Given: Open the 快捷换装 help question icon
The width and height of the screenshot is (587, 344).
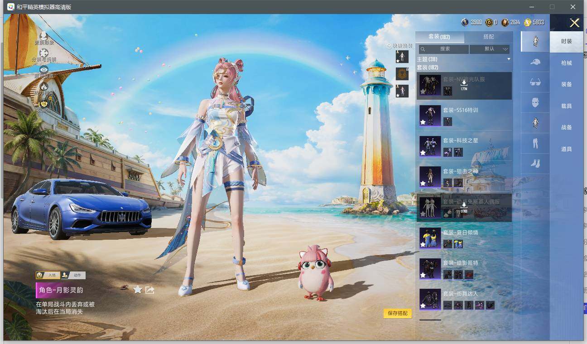Looking at the screenshot, I should (389, 46).
